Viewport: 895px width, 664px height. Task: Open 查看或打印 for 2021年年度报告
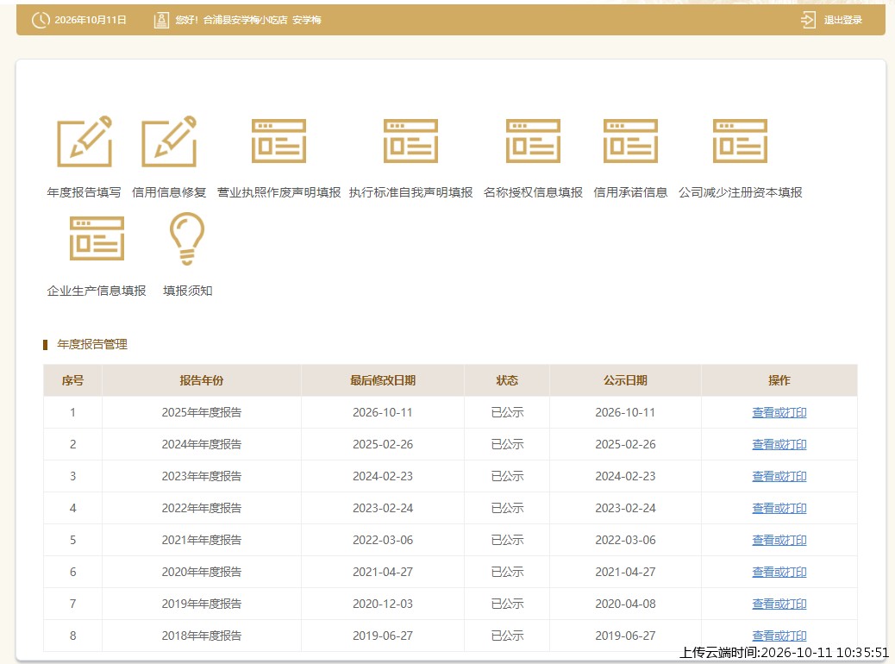point(779,540)
